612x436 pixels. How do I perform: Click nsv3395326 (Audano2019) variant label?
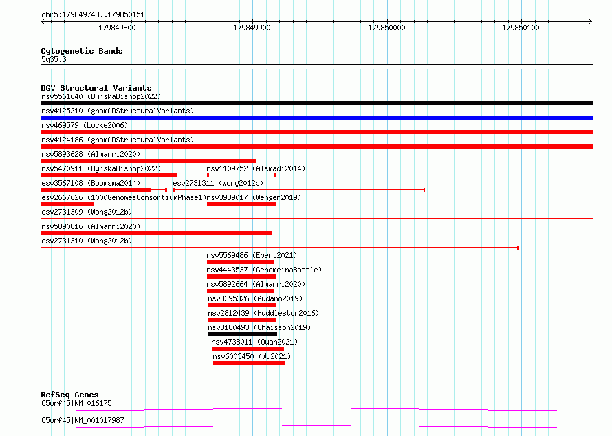coord(255,298)
